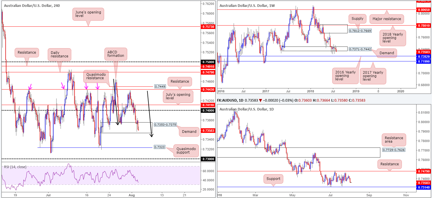Click the "2018 Yearly opening level" annotation
This screenshot has height=198, width=432.
pyautogui.click(x=394, y=38)
